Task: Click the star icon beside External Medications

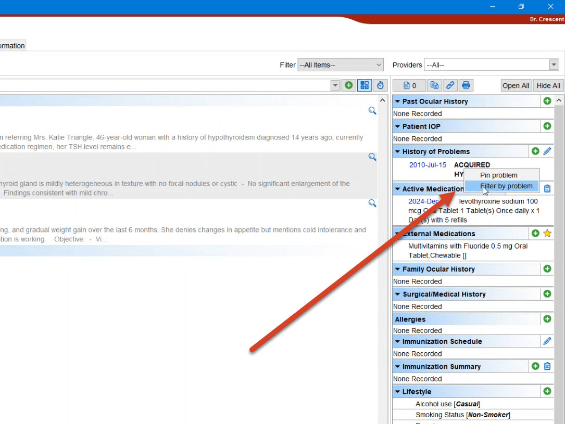Action: 547,234
